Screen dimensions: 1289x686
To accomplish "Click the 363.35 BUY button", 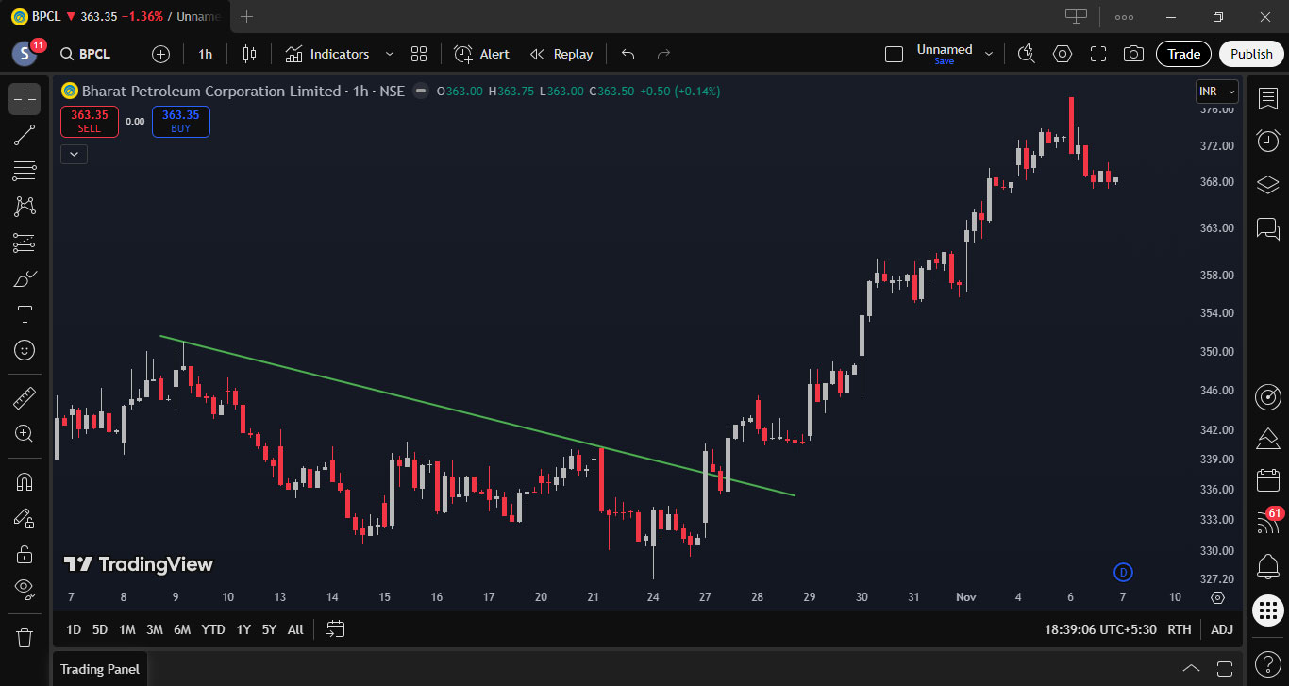I will (180, 121).
